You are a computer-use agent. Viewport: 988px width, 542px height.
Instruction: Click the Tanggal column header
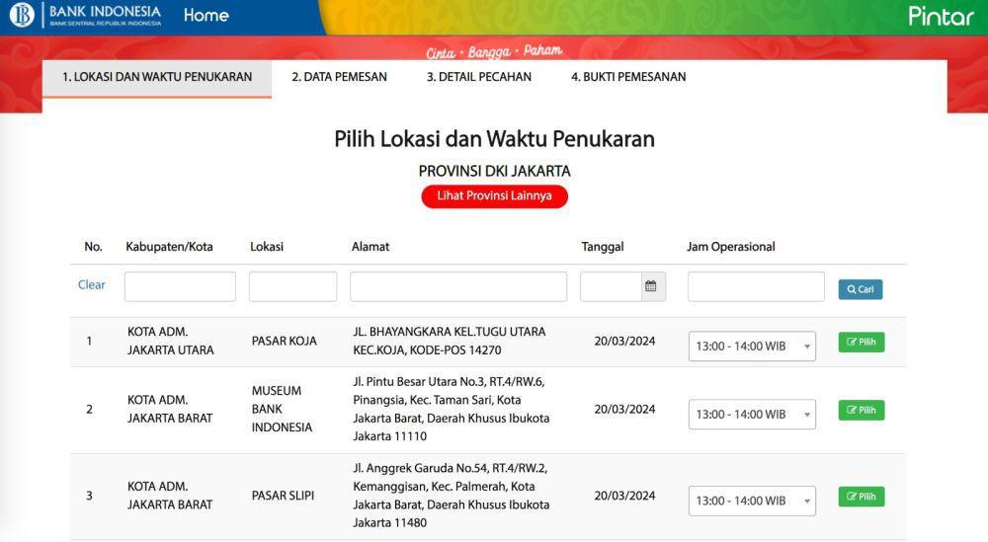click(x=603, y=247)
